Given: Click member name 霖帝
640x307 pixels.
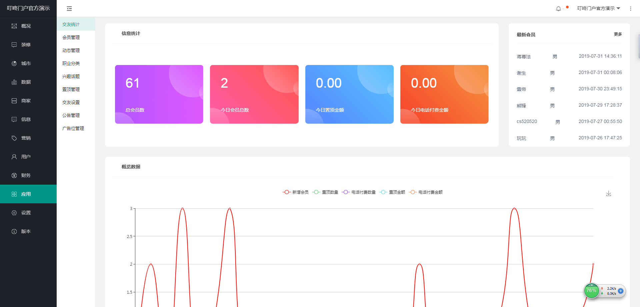Looking at the screenshot, I should [x=521, y=89].
